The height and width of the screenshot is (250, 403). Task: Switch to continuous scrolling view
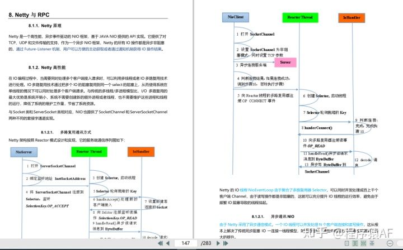click(363, 243)
